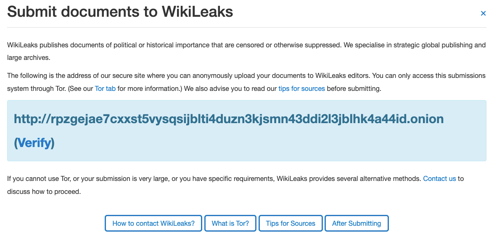Click the "Submit documents to WikiLeaks" heading
This screenshot has height=240, width=494.
click(x=120, y=12)
